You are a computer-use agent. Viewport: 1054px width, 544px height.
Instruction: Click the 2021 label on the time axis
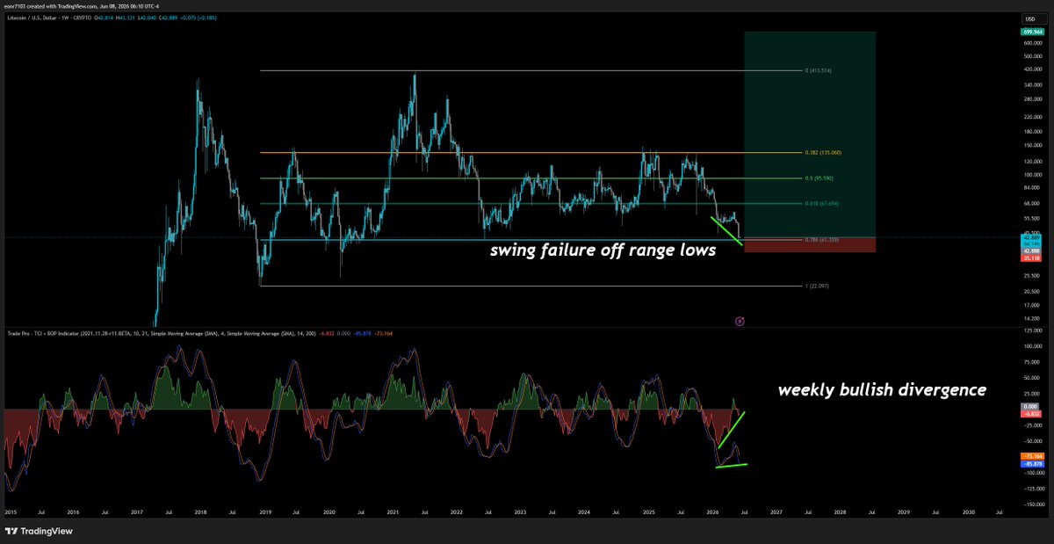pyautogui.click(x=393, y=511)
